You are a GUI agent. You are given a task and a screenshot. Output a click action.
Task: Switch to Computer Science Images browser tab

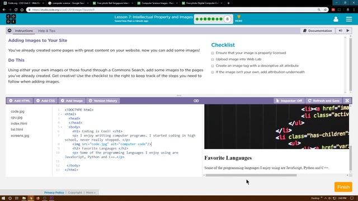click(157, 3)
